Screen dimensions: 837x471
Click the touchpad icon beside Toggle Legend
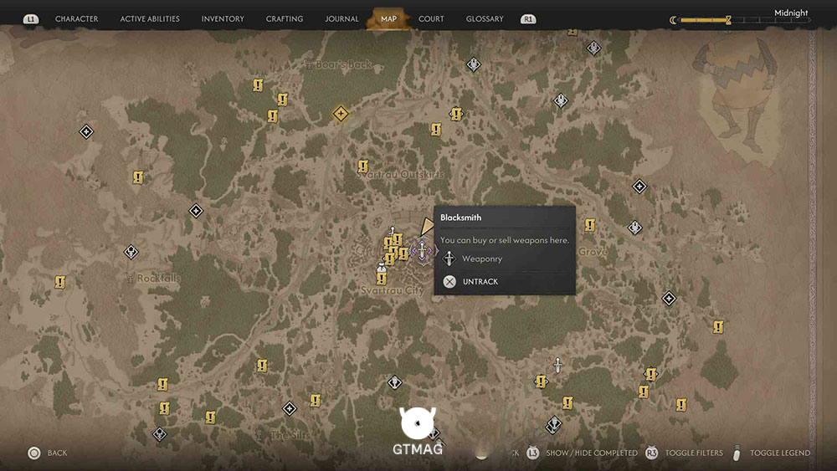(737, 453)
